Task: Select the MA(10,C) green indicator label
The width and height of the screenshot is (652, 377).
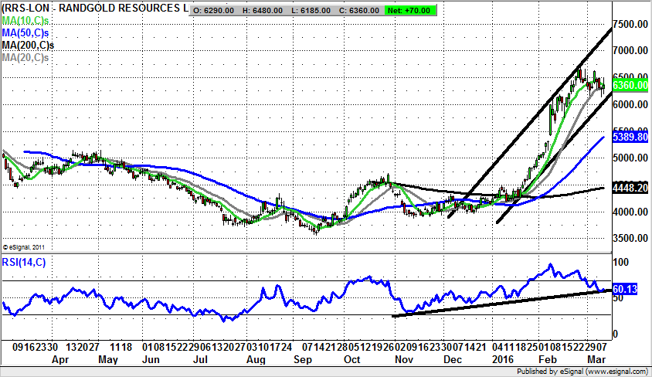Action: click(x=25, y=22)
